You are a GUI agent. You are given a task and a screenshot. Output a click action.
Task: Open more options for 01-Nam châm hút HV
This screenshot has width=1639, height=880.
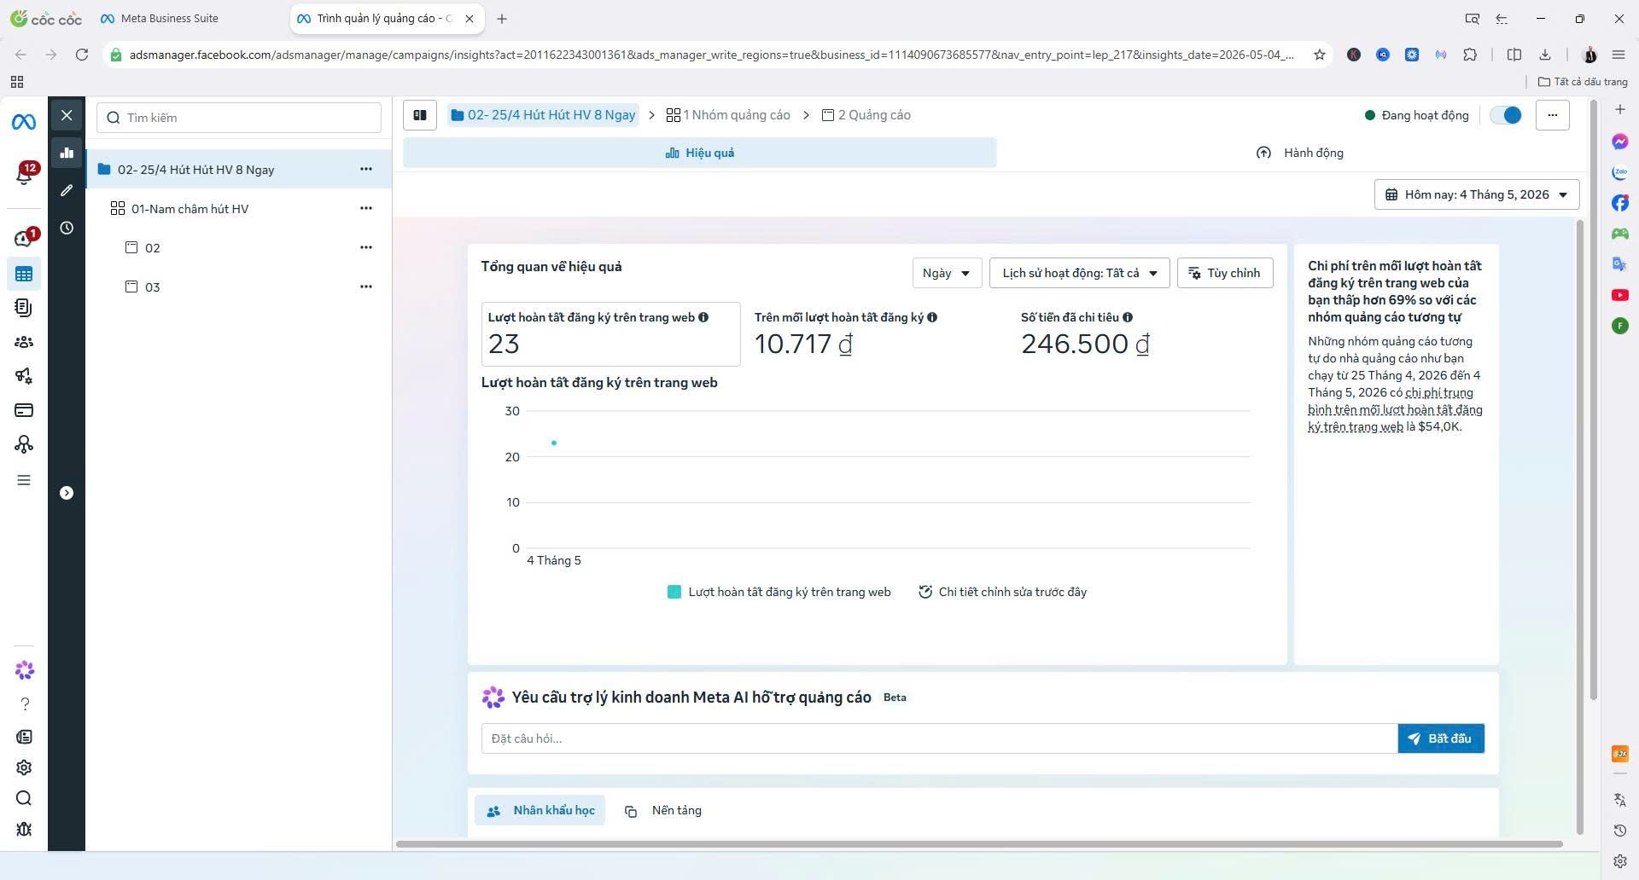366,208
